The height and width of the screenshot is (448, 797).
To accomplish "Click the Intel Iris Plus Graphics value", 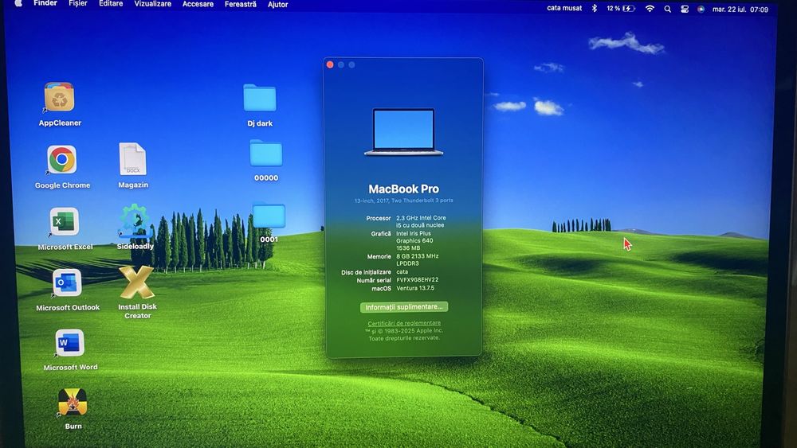I will [414, 240].
